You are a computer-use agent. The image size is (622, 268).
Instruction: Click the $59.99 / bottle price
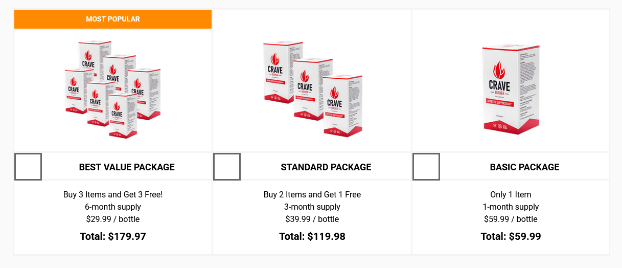(x=511, y=219)
